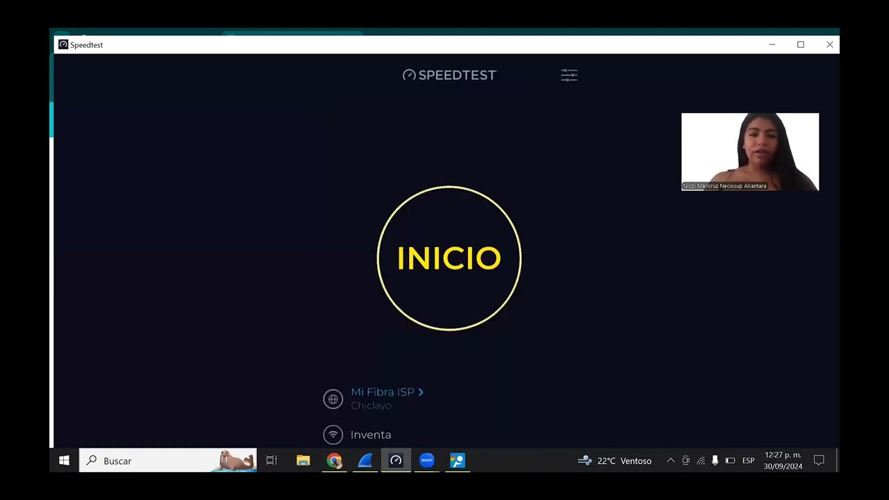
Task: Open the clock showing 12:27 p. m.
Action: 783,460
